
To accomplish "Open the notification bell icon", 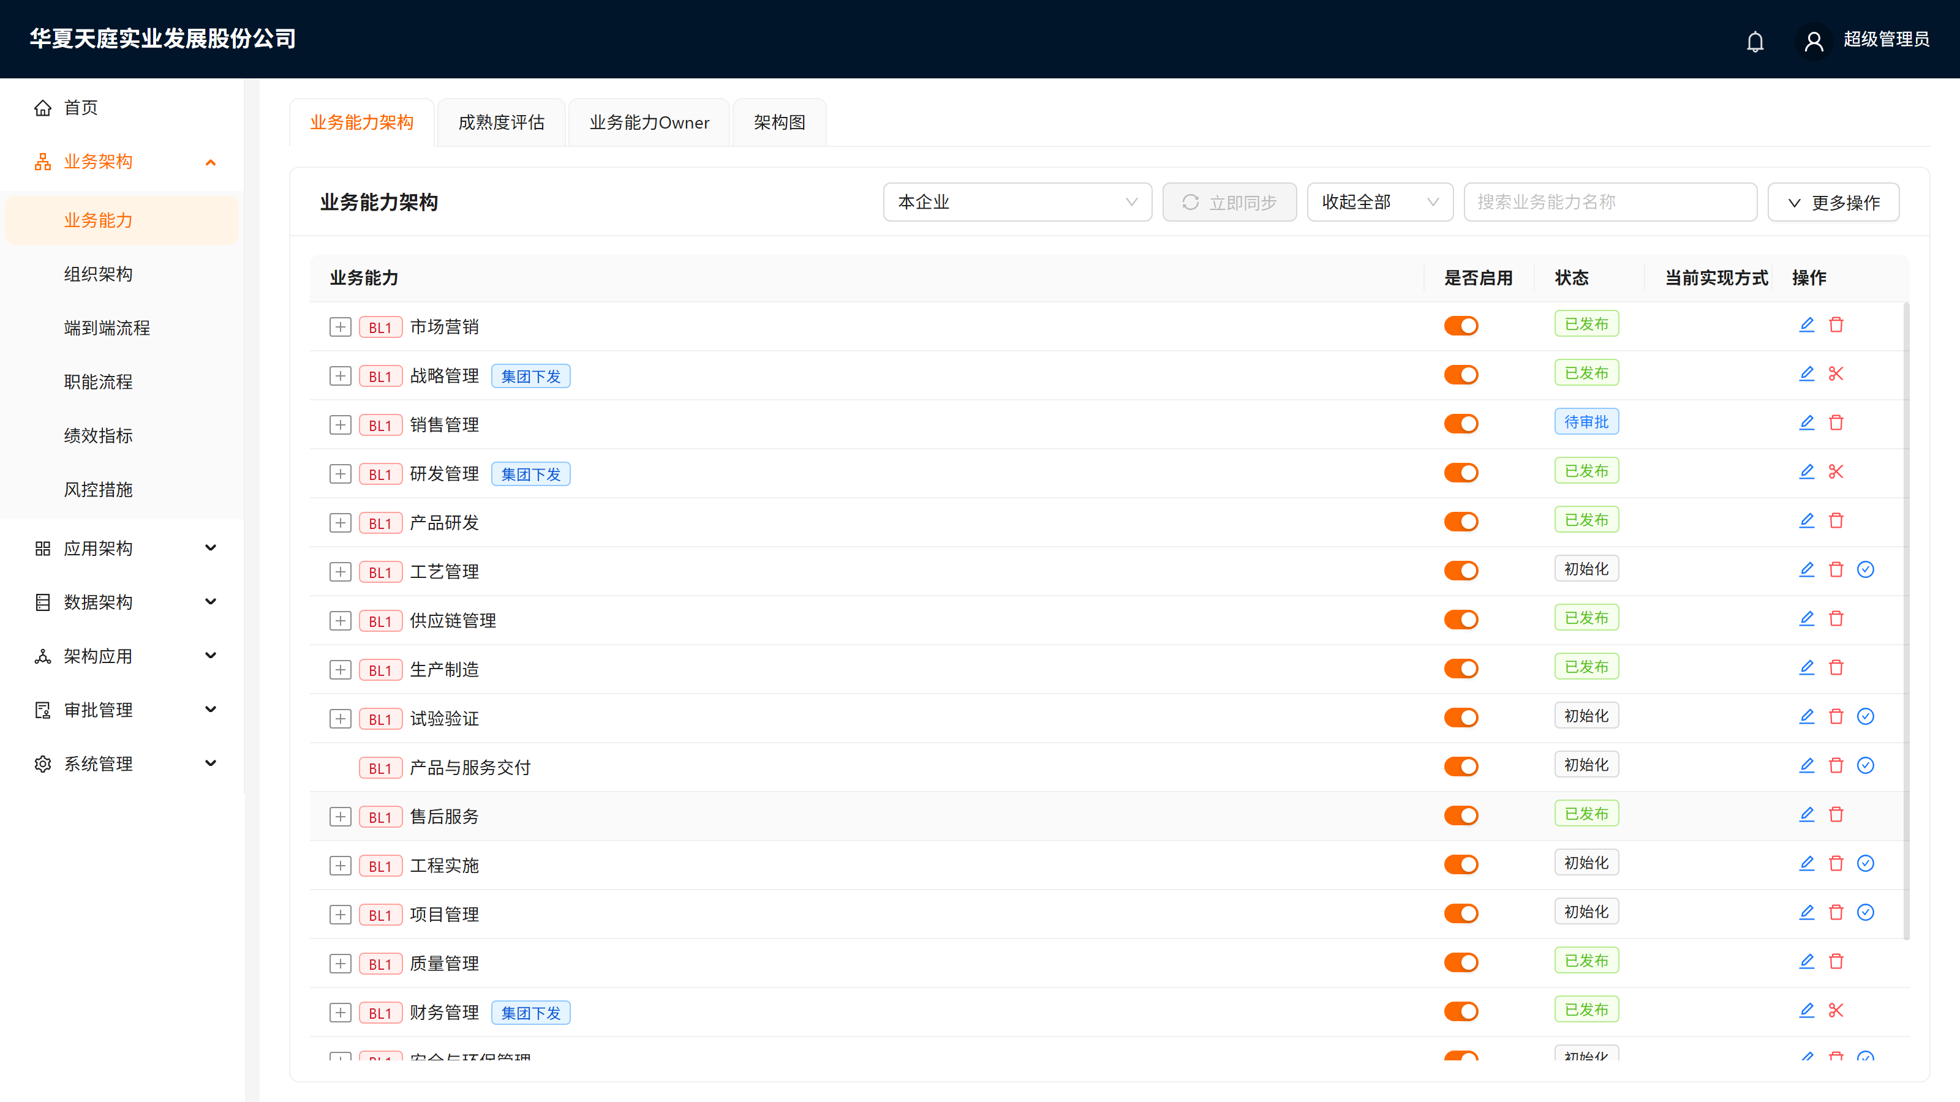I will point(1755,40).
